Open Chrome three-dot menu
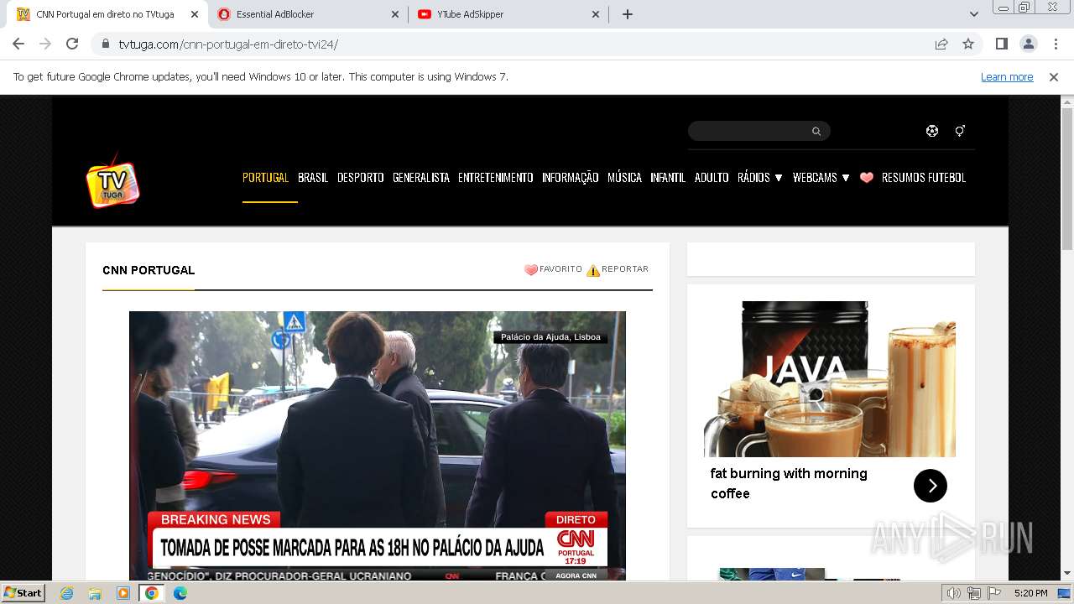 click(1056, 44)
